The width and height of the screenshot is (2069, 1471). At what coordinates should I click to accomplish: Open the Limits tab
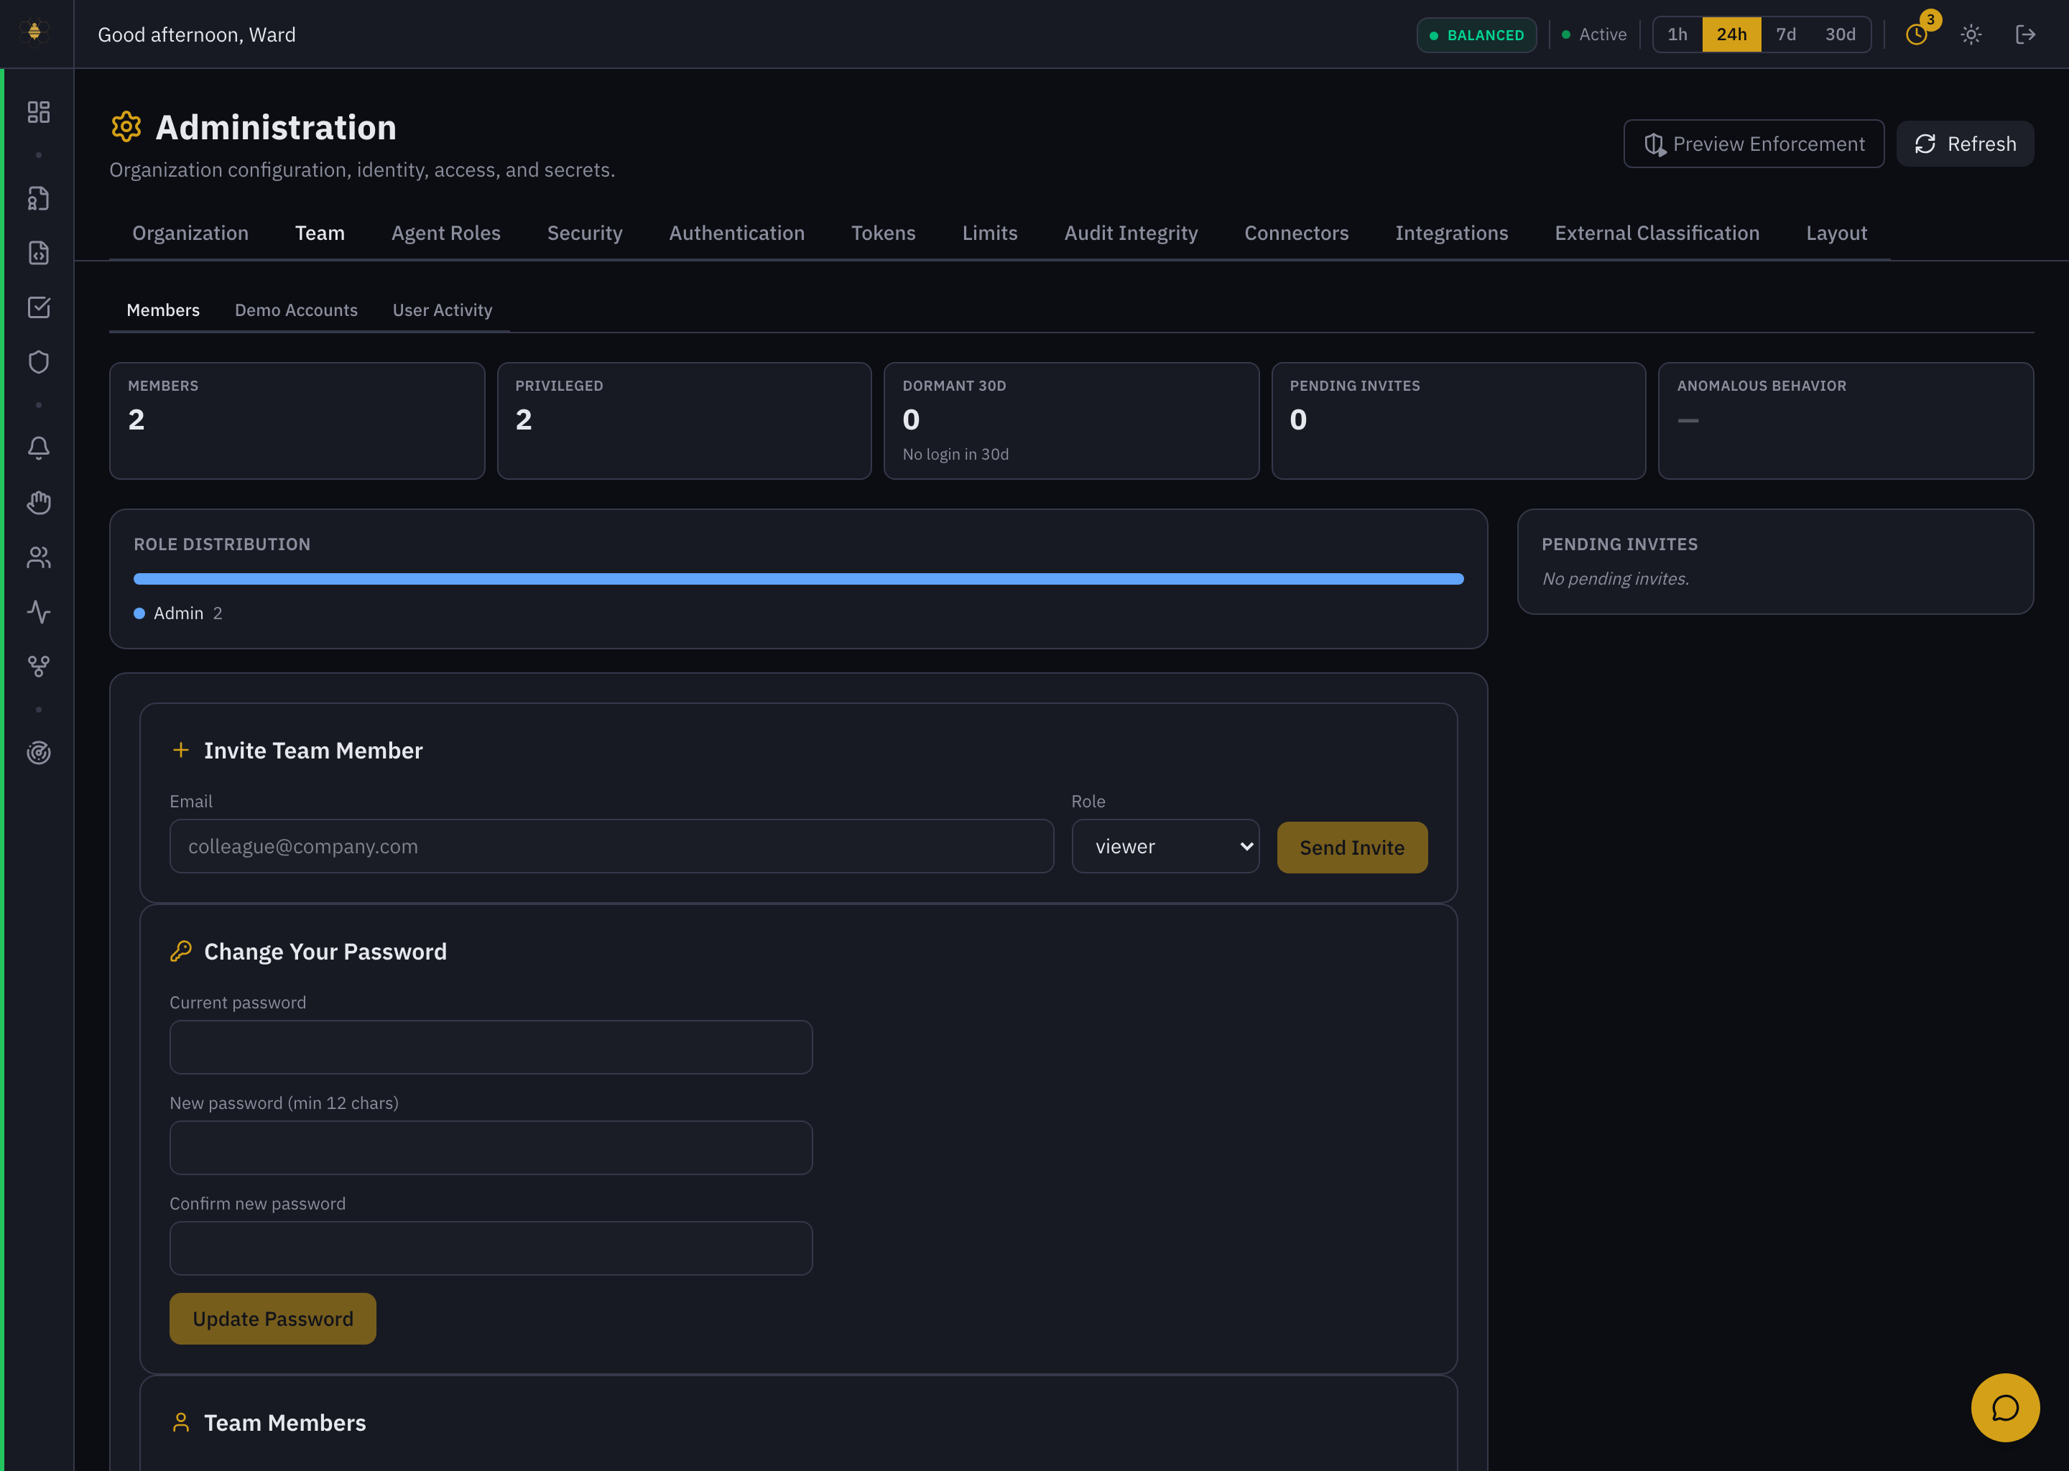(989, 233)
